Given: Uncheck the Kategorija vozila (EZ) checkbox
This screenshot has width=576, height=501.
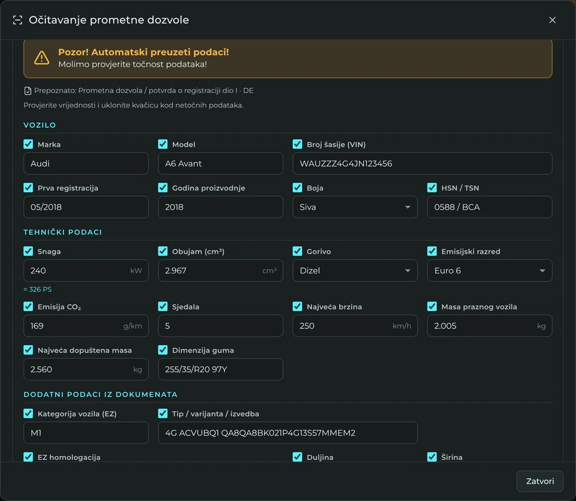Looking at the screenshot, I should tap(28, 413).
